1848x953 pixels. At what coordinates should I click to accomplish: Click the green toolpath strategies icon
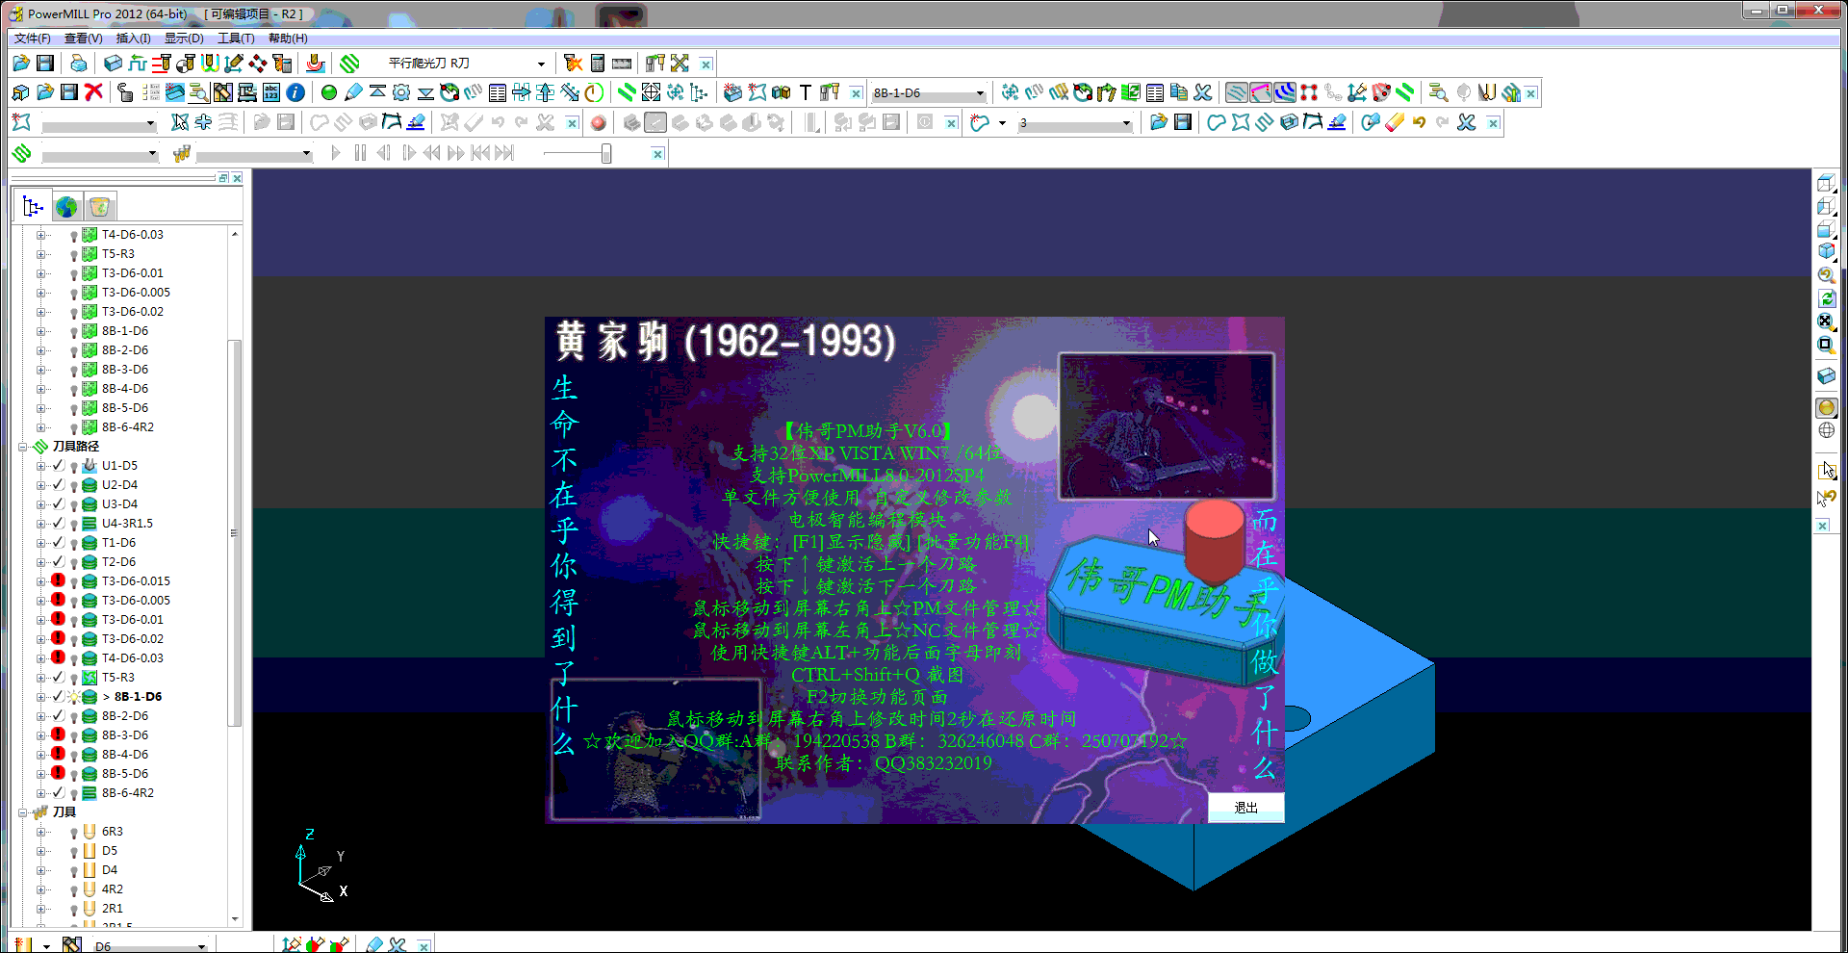point(349,64)
